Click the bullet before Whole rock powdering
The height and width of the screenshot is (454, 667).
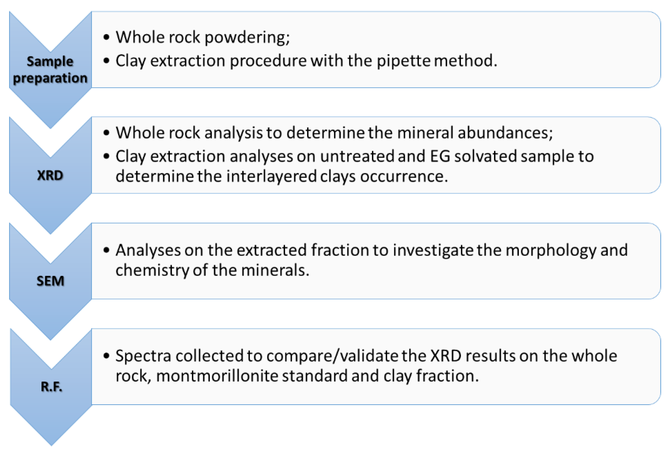[x=106, y=37]
